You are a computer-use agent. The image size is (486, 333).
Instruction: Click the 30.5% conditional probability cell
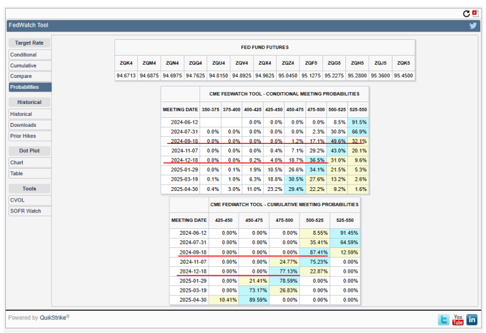295,179
